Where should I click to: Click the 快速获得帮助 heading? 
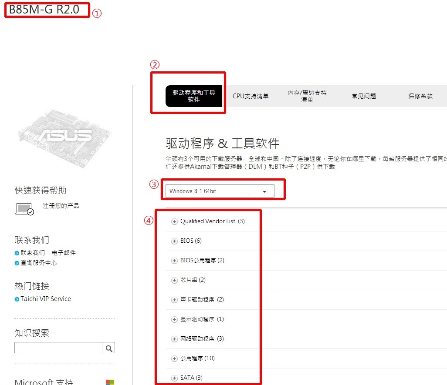[x=41, y=191]
